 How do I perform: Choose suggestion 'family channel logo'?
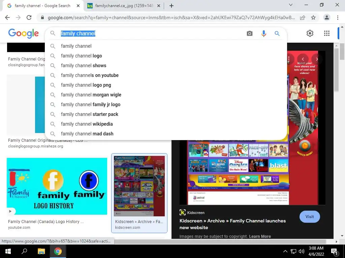(166, 56)
